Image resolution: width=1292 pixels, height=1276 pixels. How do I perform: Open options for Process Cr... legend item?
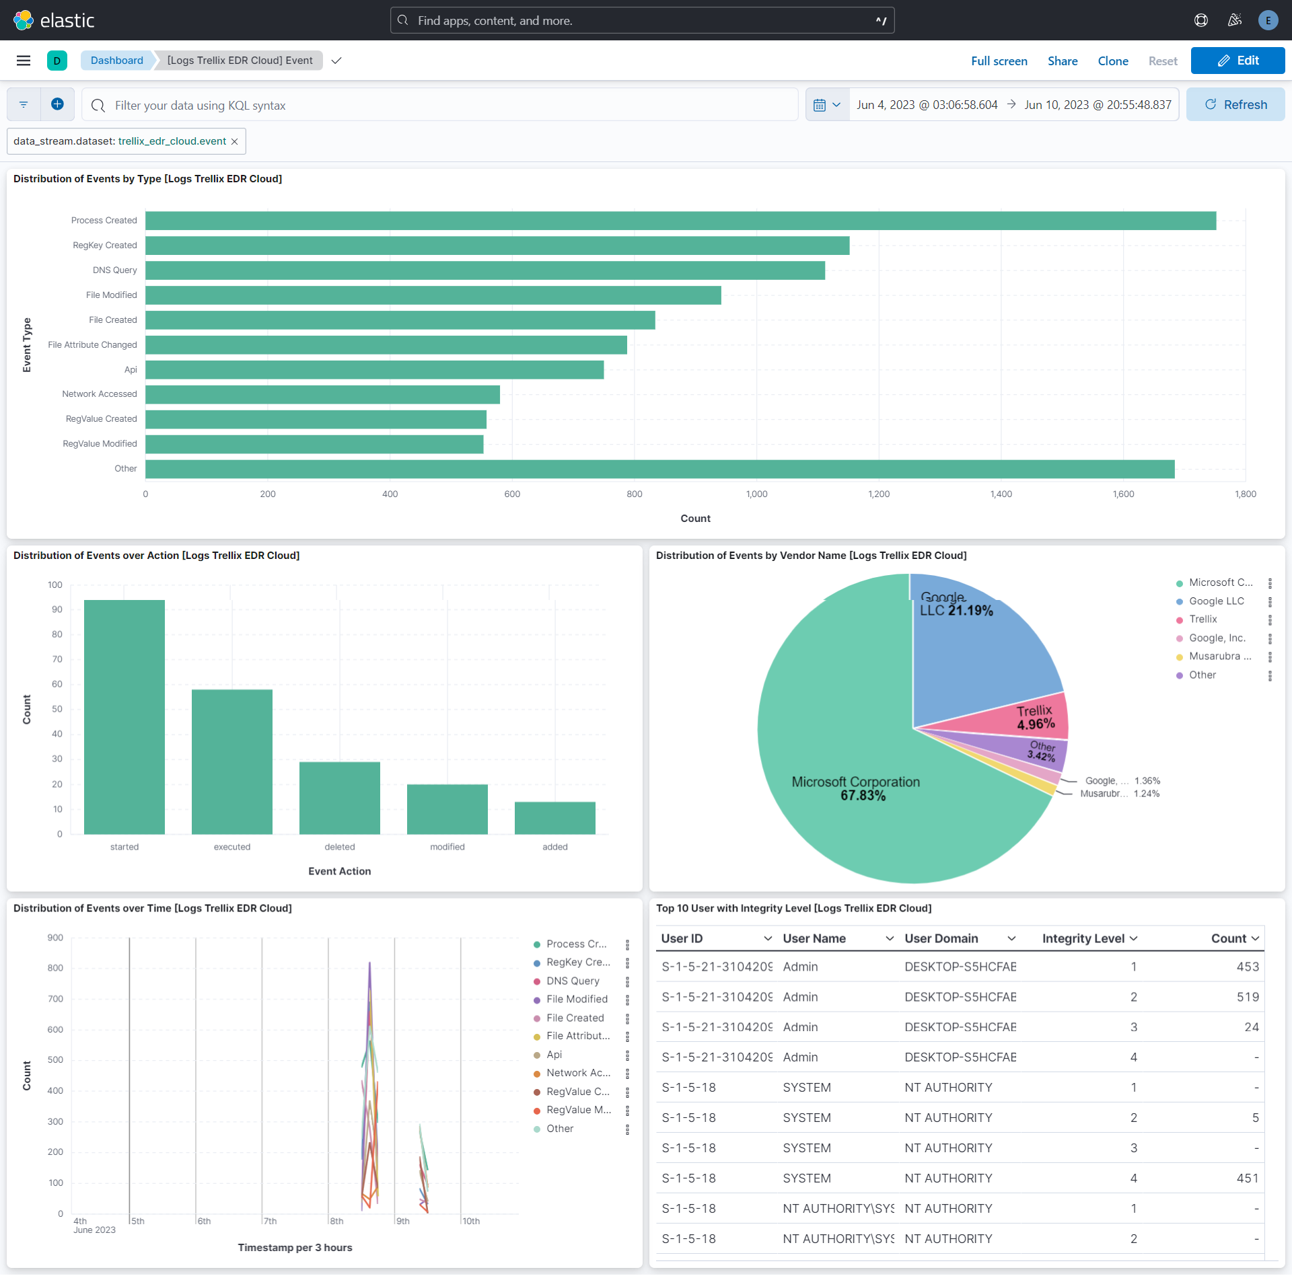coord(627,944)
